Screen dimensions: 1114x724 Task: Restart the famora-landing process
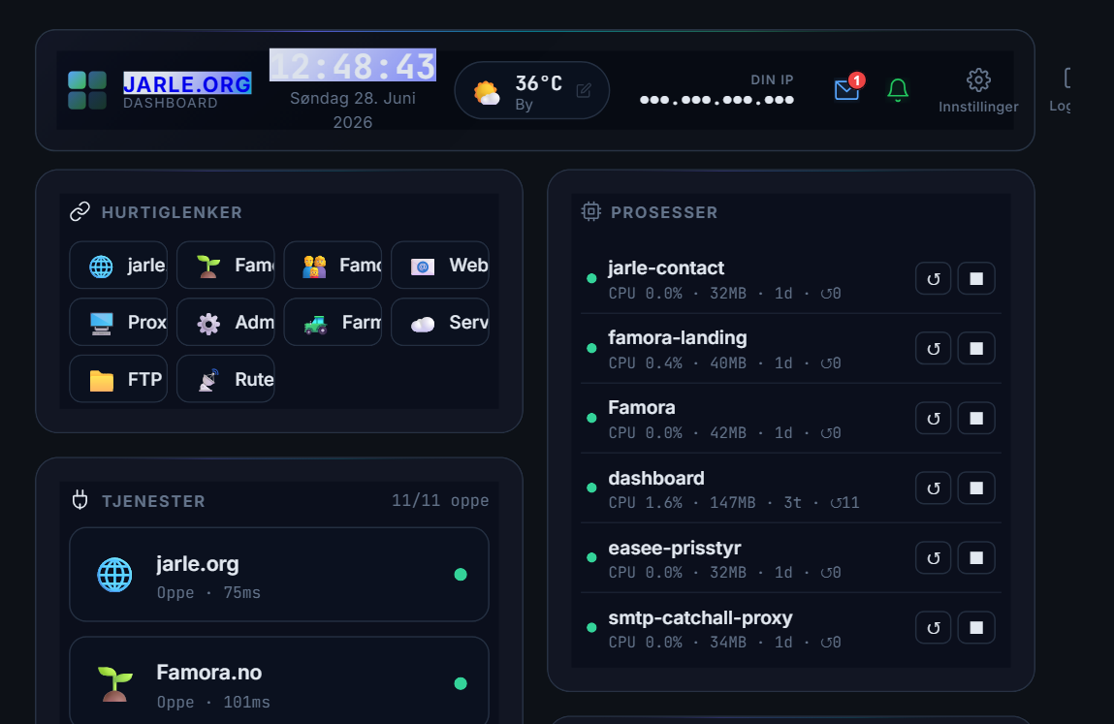934,348
